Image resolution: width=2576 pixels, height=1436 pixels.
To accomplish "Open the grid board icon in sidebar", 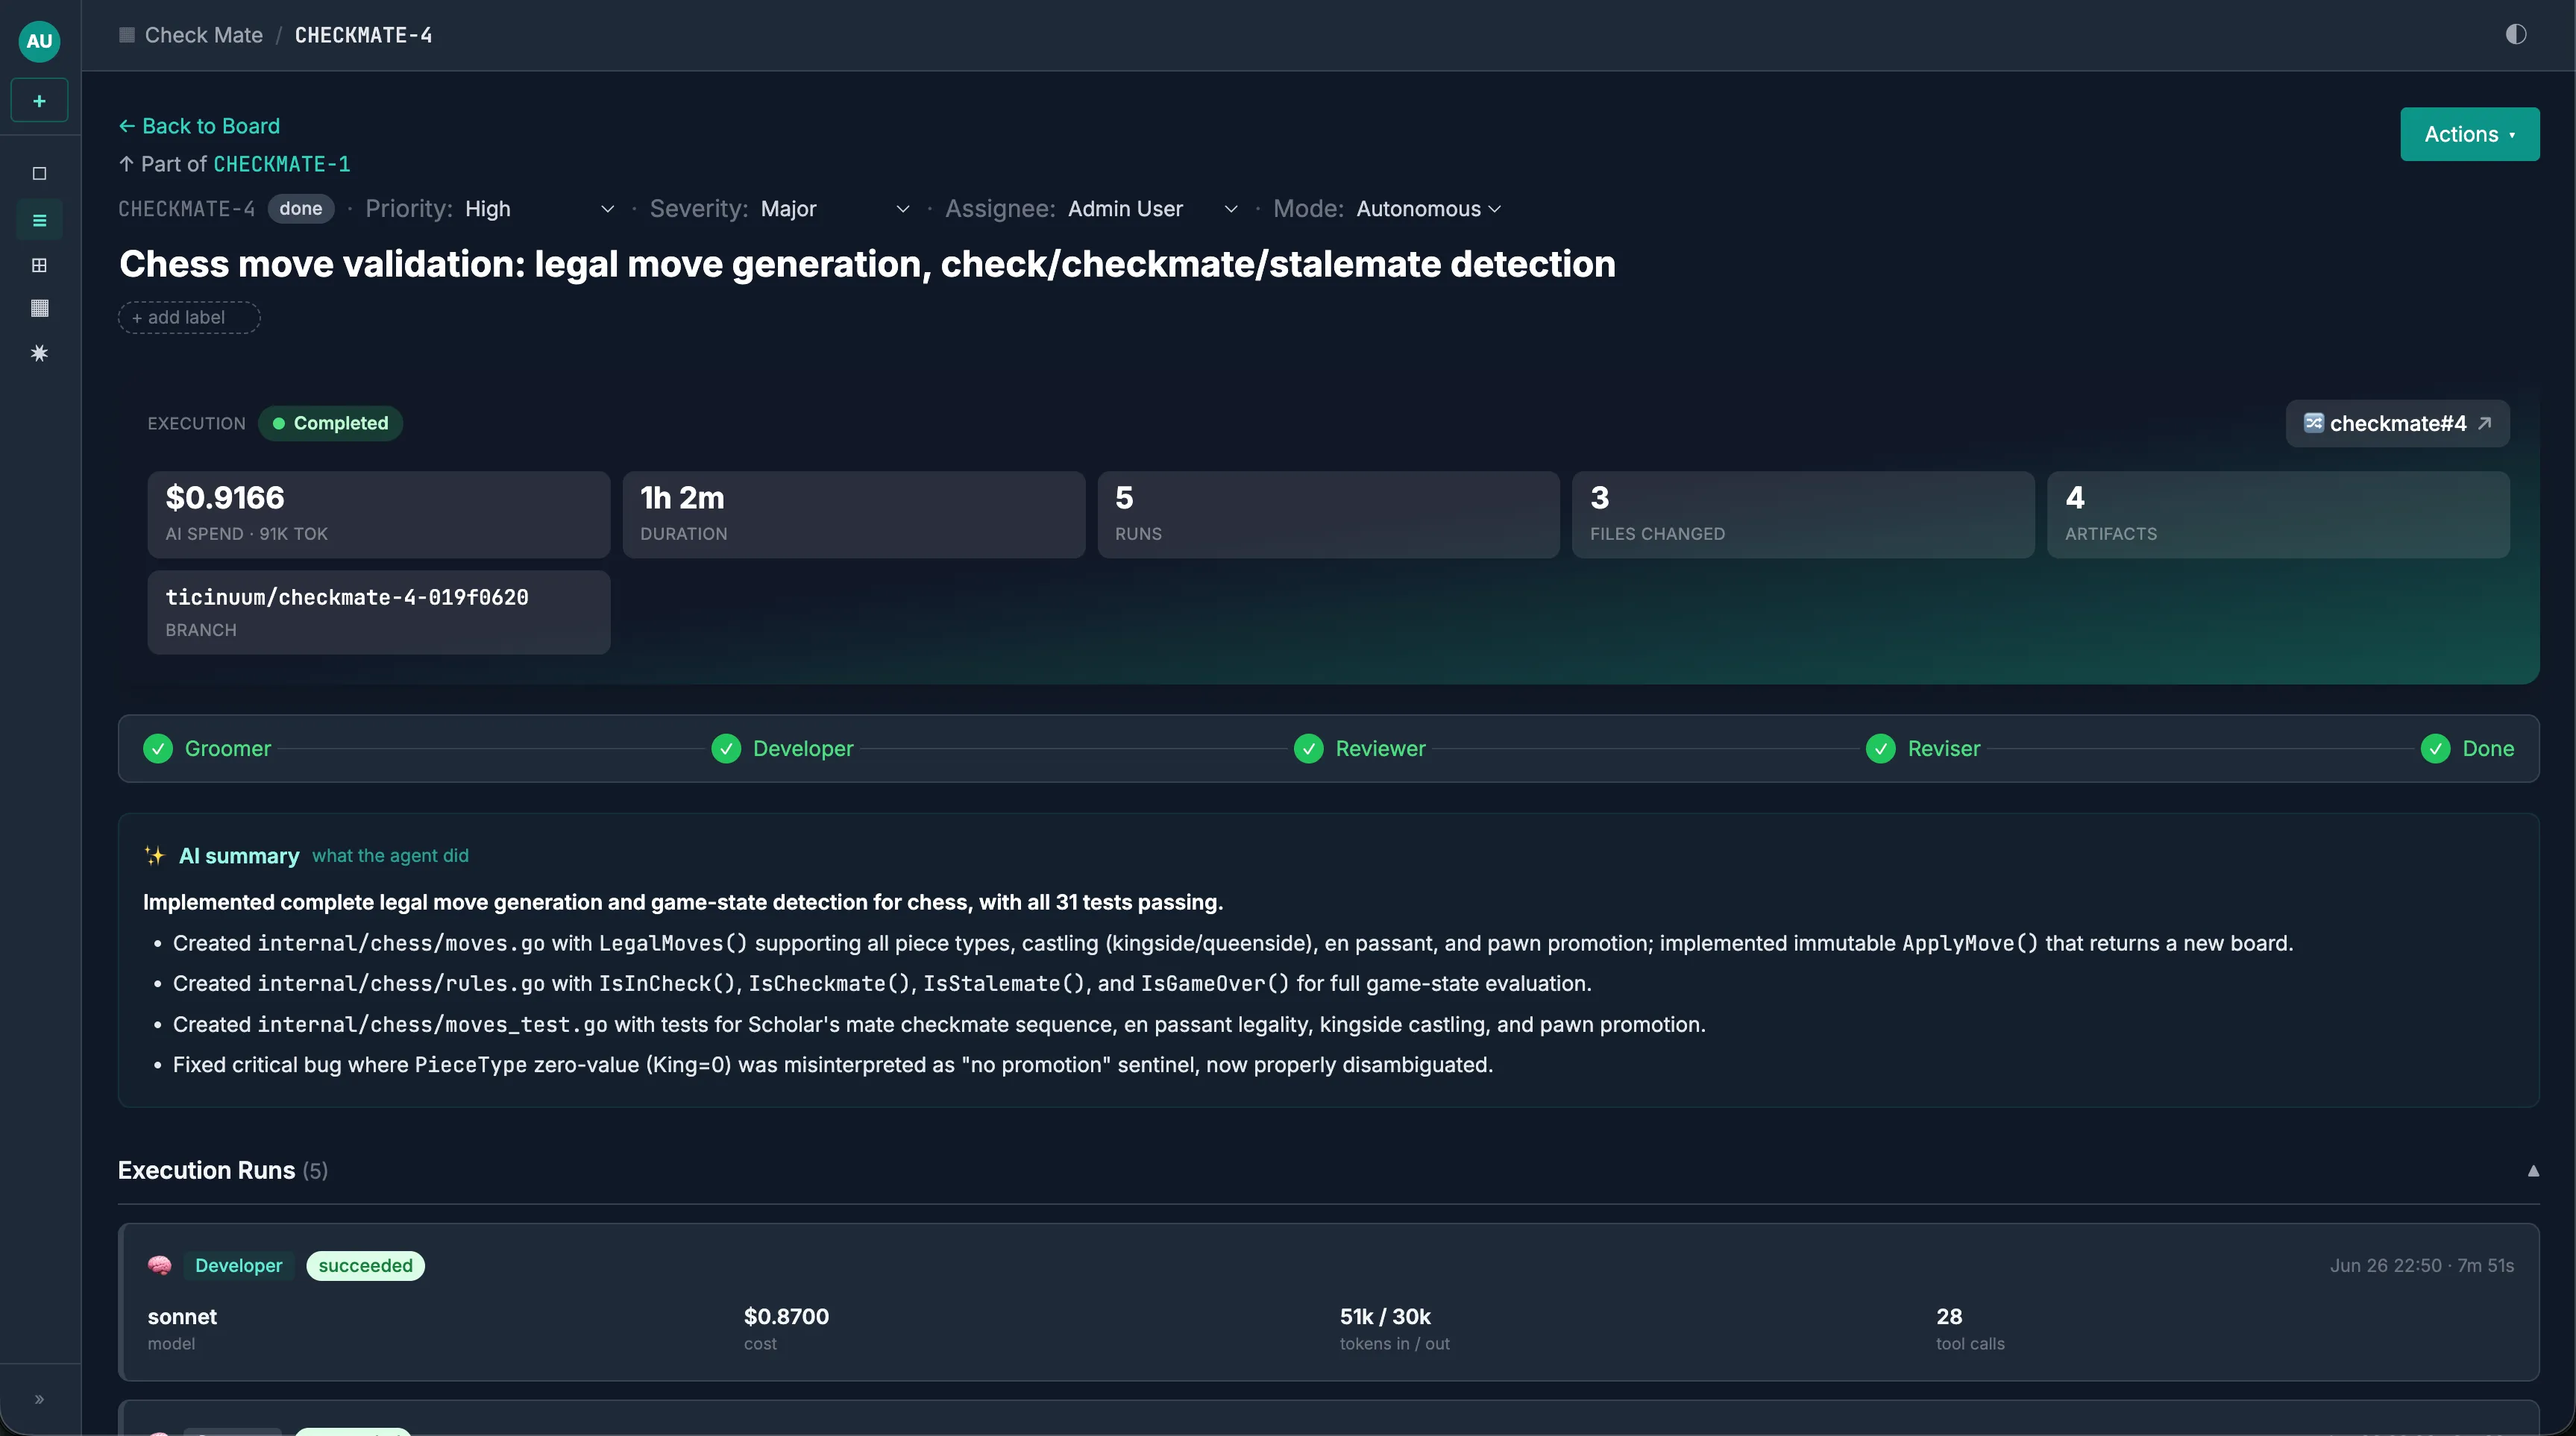I will tap(39, 265).
